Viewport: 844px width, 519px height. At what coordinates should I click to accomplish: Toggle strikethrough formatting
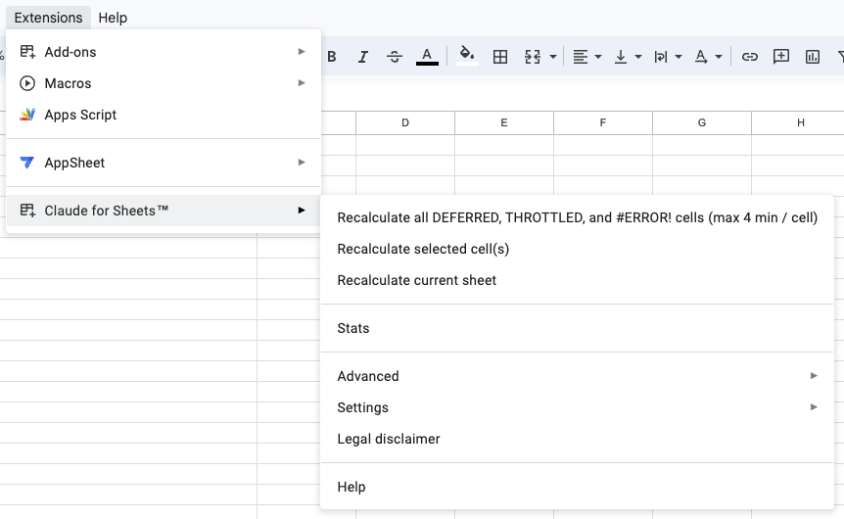pyautogui.click(x=395, y=57)
